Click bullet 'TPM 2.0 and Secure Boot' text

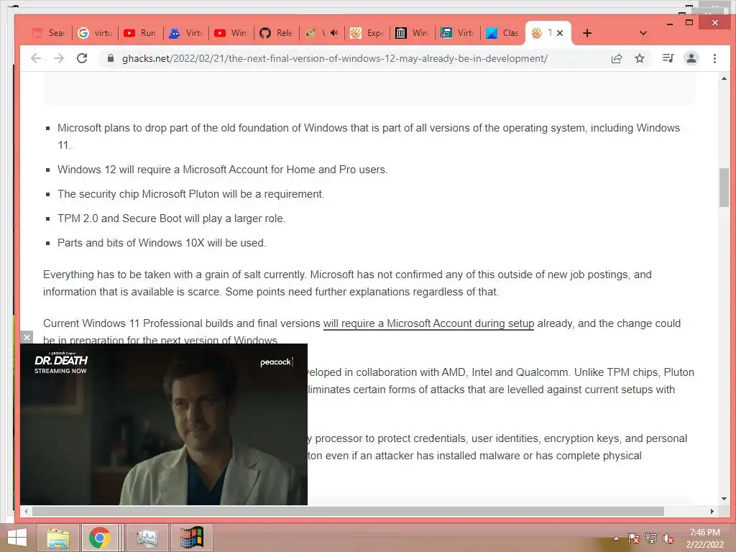point(171,218)
